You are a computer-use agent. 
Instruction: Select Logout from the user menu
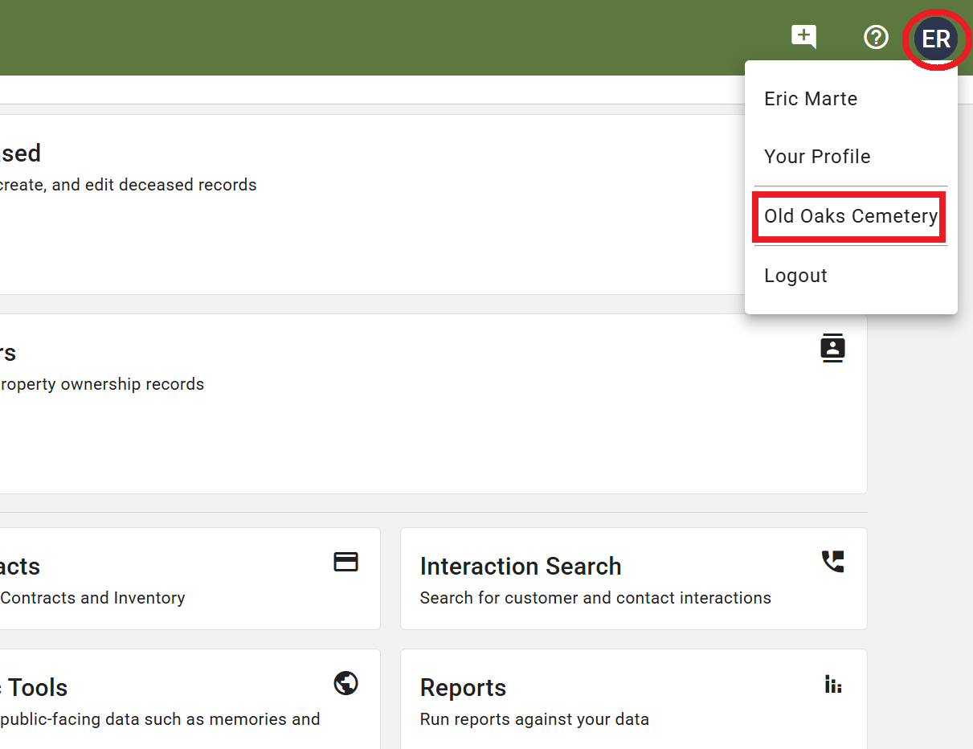[795, 276]
